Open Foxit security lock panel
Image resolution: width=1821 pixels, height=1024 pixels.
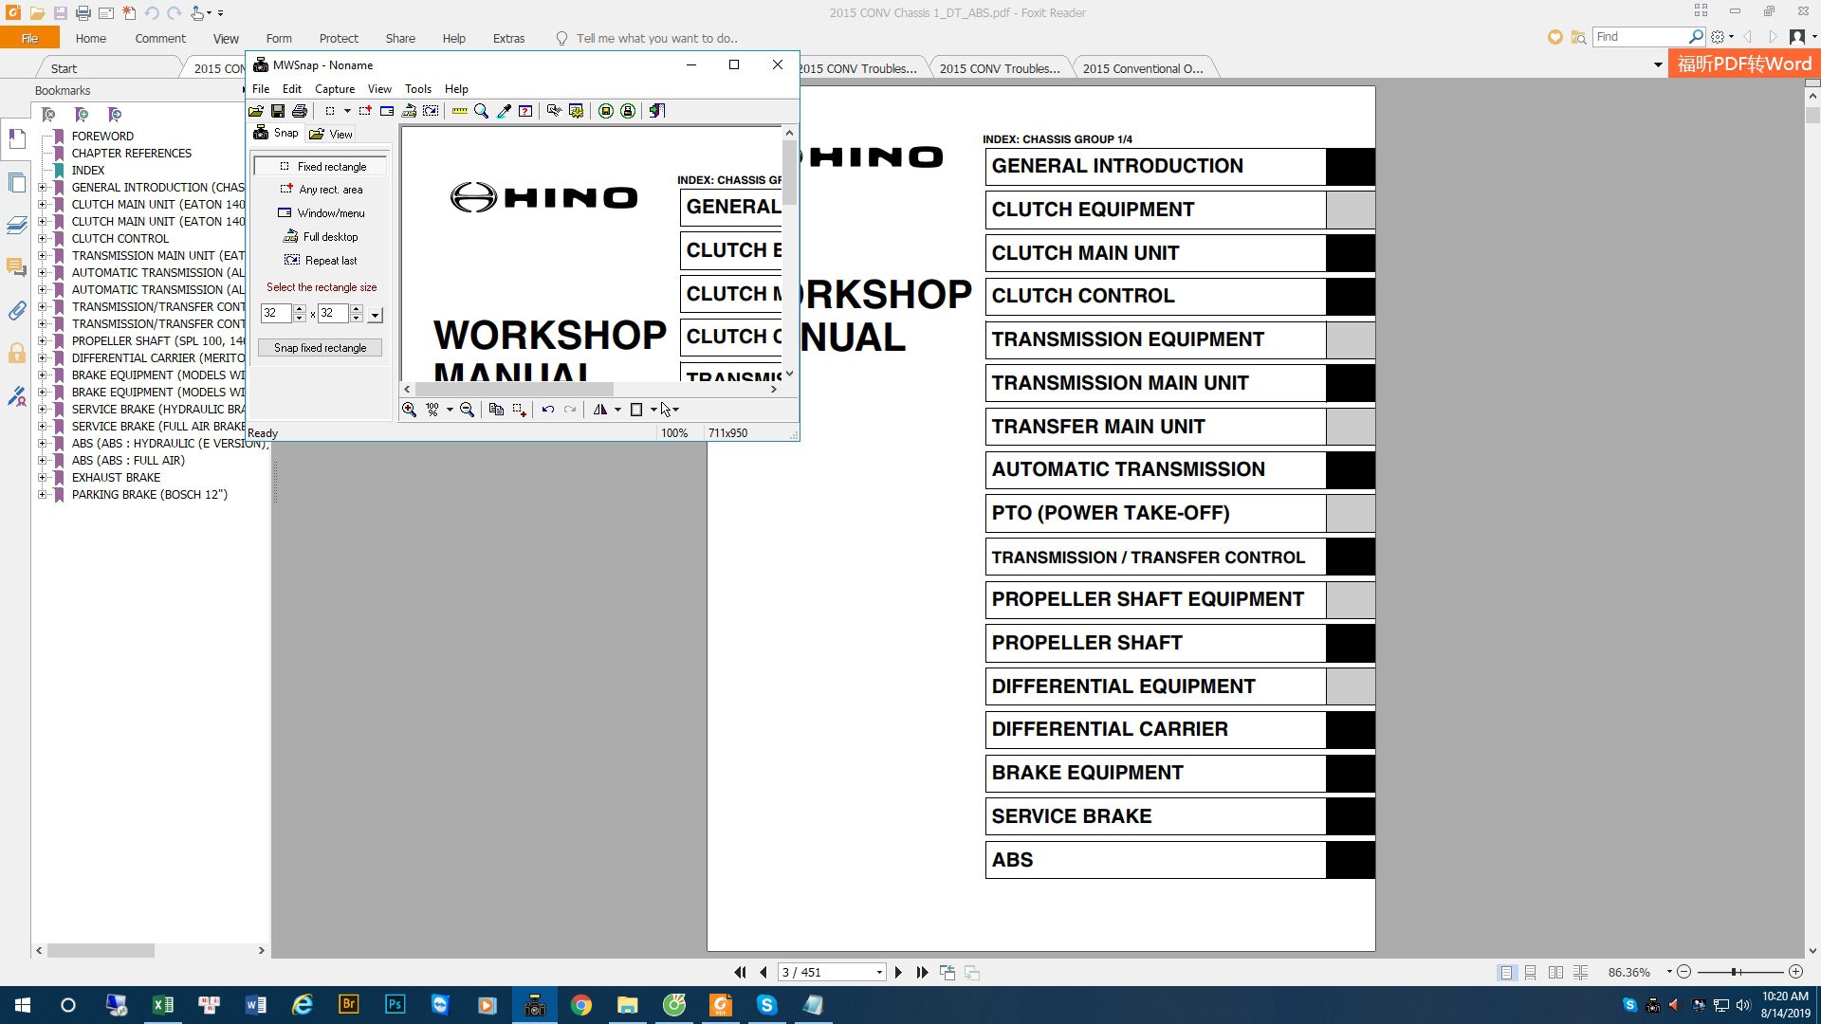click(17, 354)
